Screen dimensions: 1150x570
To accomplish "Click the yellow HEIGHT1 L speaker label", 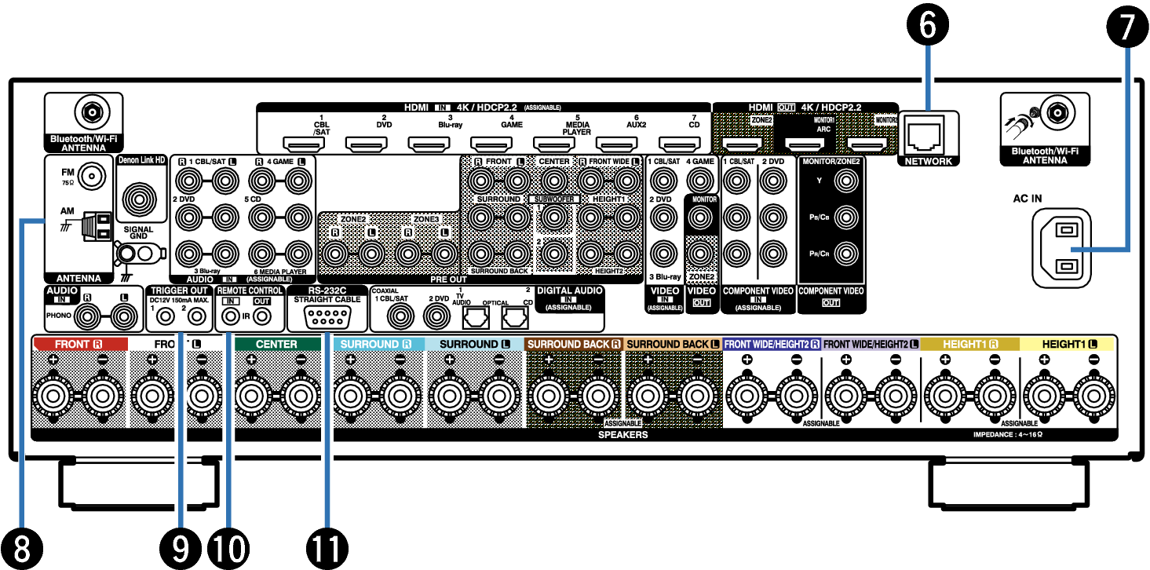I will (1066, 344).
